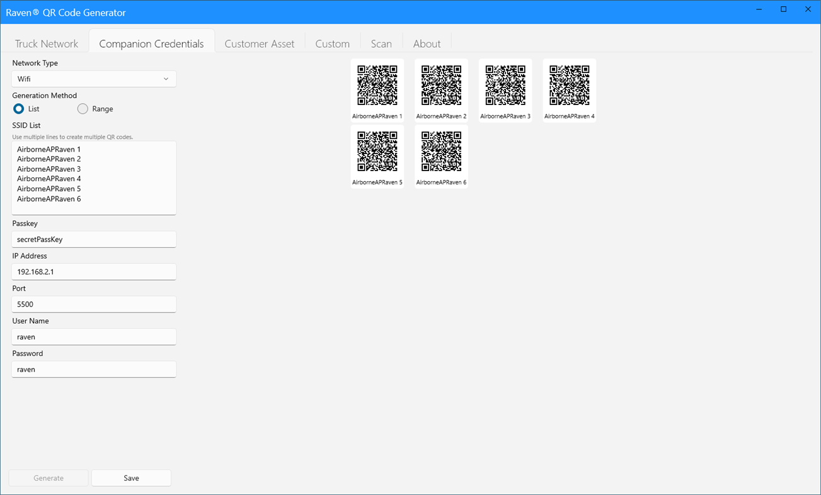Maximize the Raven QR Code Generator window
Image resolution: width=821 pixels, height=495 pixels.
coord(784,9)
